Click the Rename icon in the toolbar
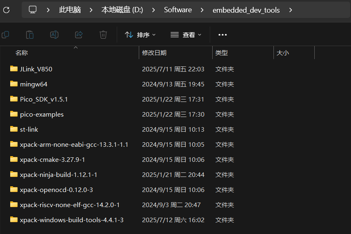351x234 pixels. 54,35
